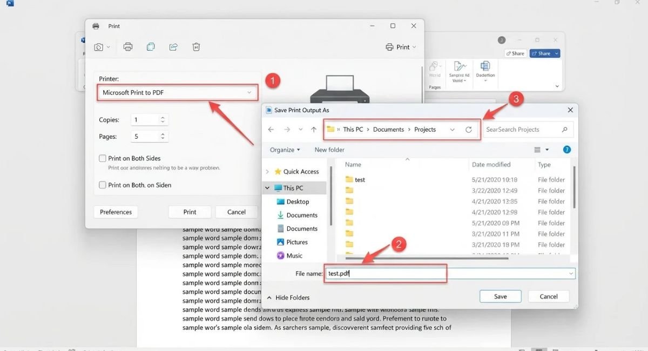The width and height of the screenshot is (648, 351).
Task: Collapse with the Hide Folders toggle
Action: click(x=288, y=298)
